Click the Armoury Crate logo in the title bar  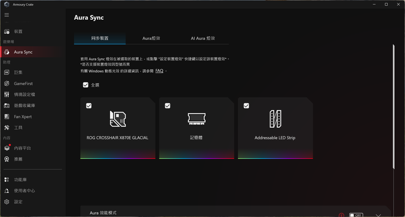pos(7,4)
